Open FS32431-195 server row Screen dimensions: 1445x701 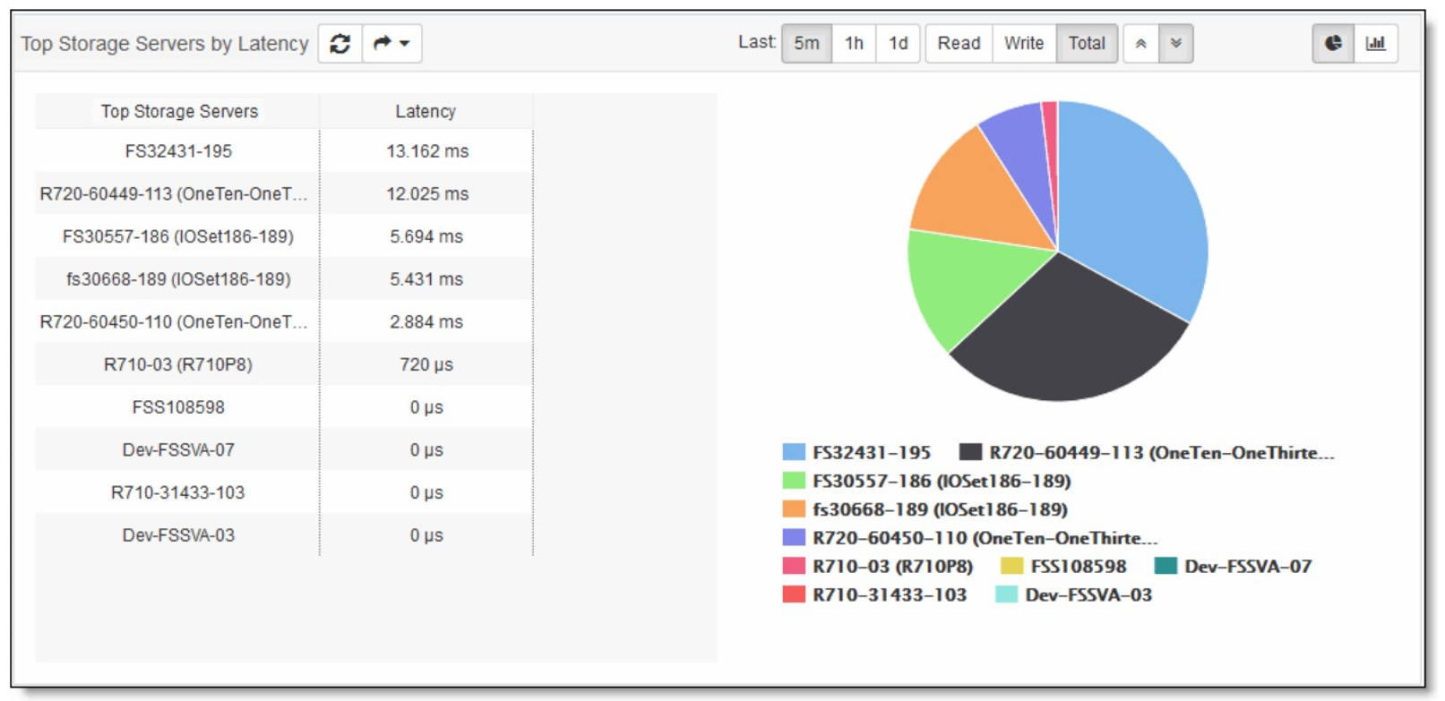284,151
